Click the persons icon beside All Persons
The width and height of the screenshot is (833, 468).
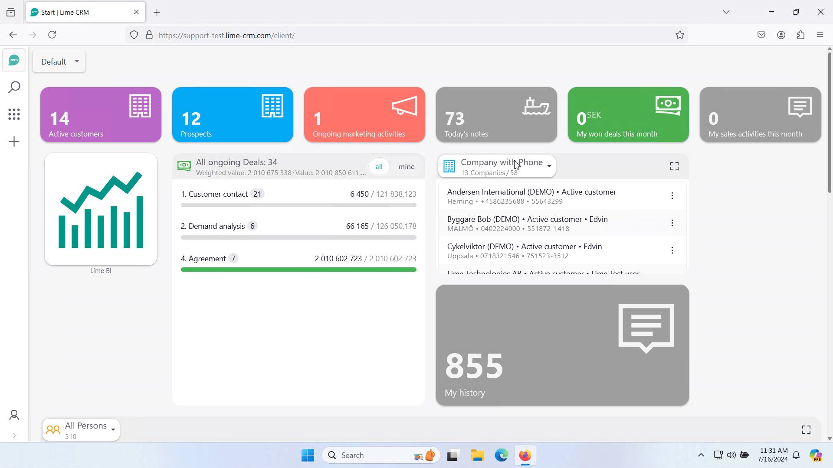53,430
